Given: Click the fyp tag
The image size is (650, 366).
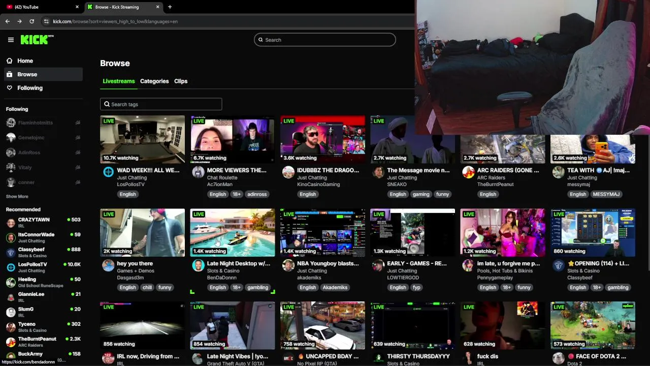Looking at the screenshot, I should (x=416, y=287).
